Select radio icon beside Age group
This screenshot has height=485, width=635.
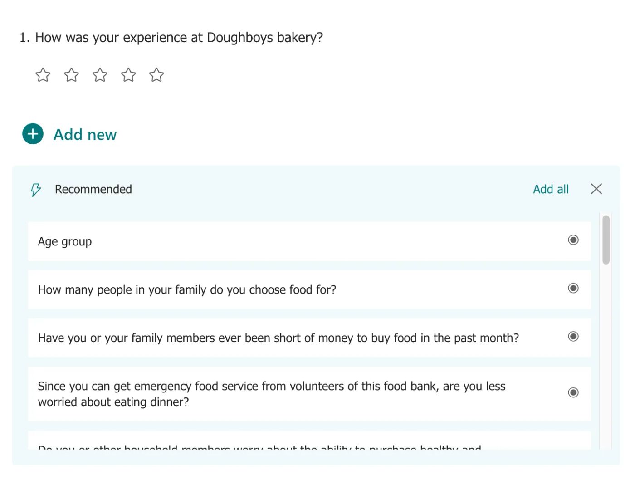573,240
